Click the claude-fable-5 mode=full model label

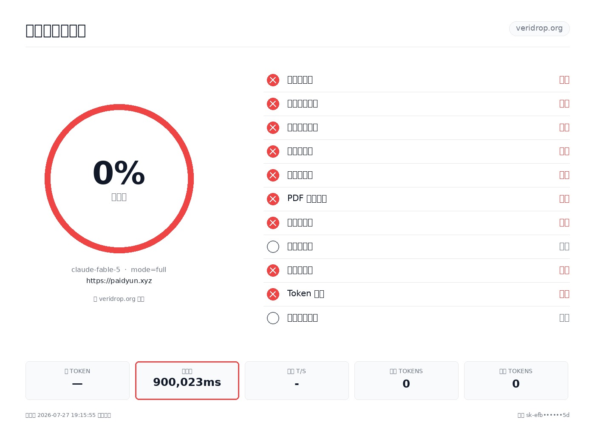(x=119, y=269)
